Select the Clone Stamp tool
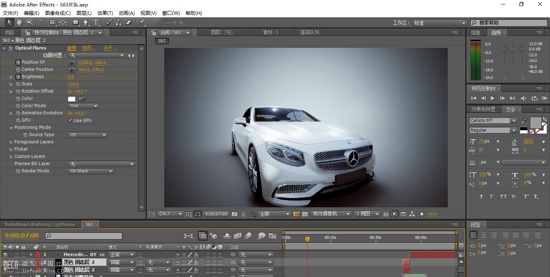This screenshot has height=277, width=550. tap(118, 23)
